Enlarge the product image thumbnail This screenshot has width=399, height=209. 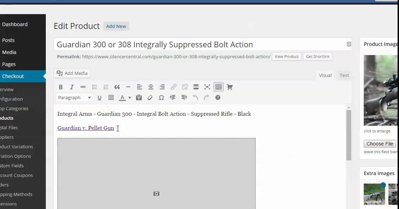tap(380, 90)
